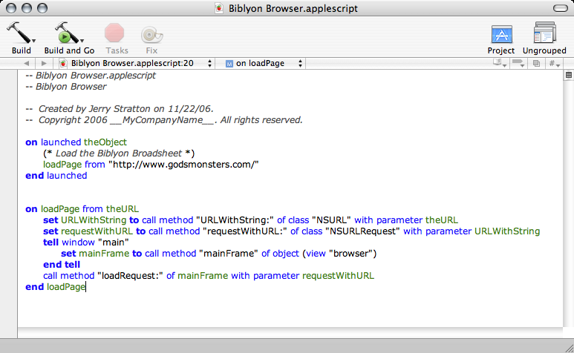574x353 pixels.
Task: Open the 'on loadPage' function popup
Action: (x=264, y=64)
